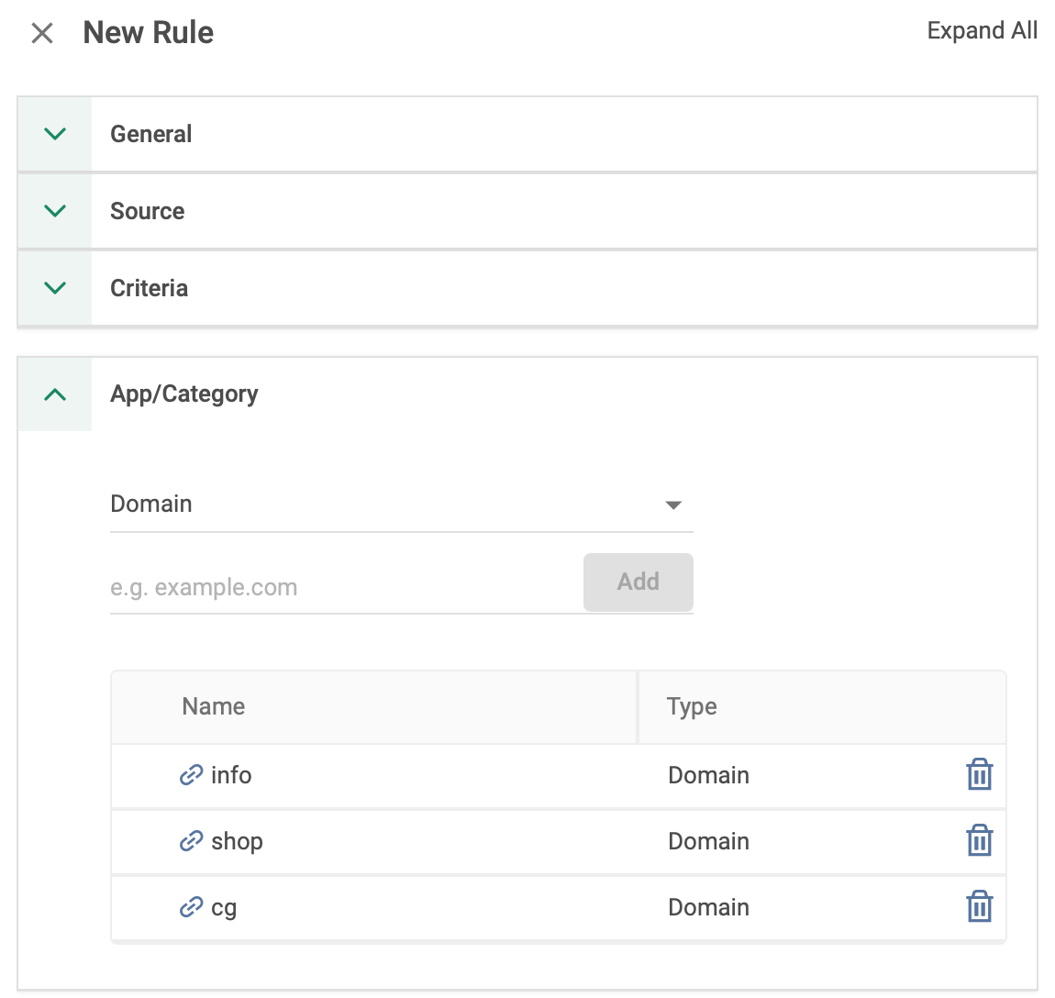
Task: Click trash icon for cg domain
Action: point(979,907)
